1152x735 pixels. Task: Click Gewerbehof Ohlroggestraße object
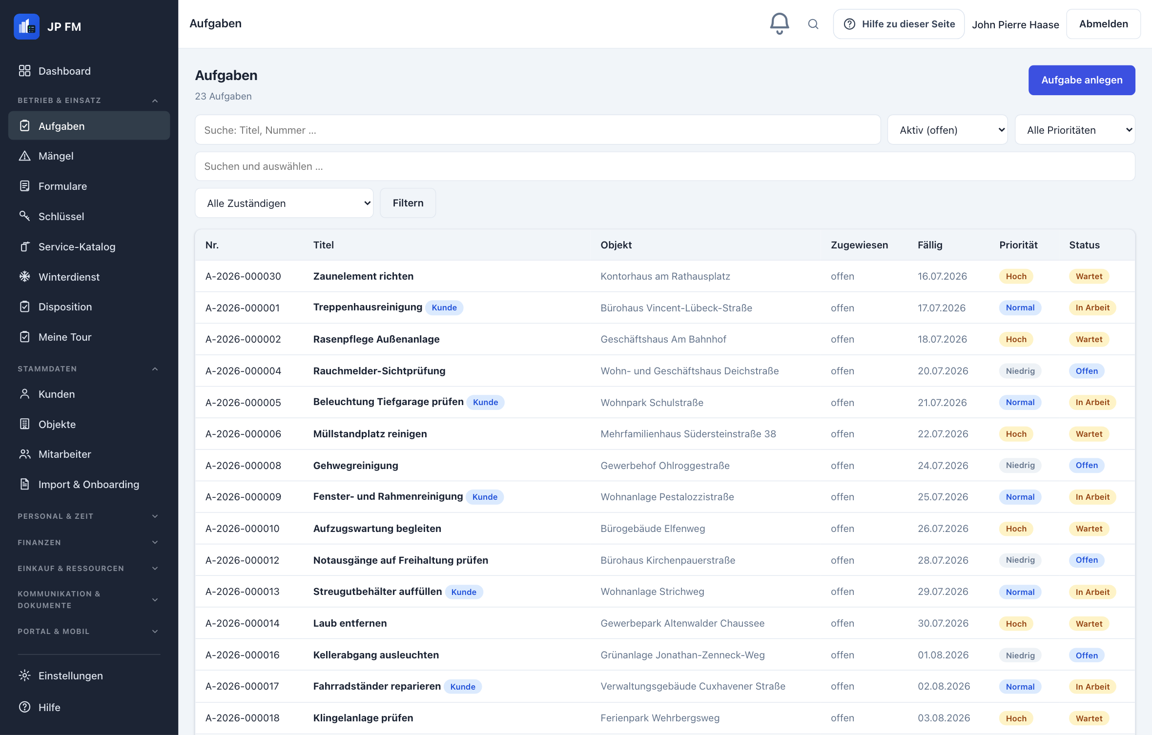click(x=665, y=466)
